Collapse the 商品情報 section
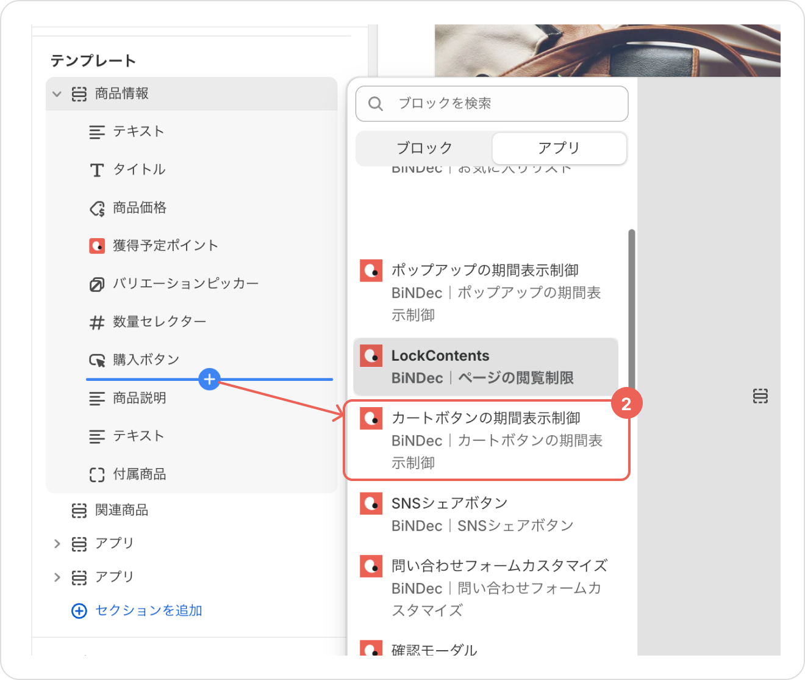The height and width of the screenshot is (680, 805). click(57, 94)
